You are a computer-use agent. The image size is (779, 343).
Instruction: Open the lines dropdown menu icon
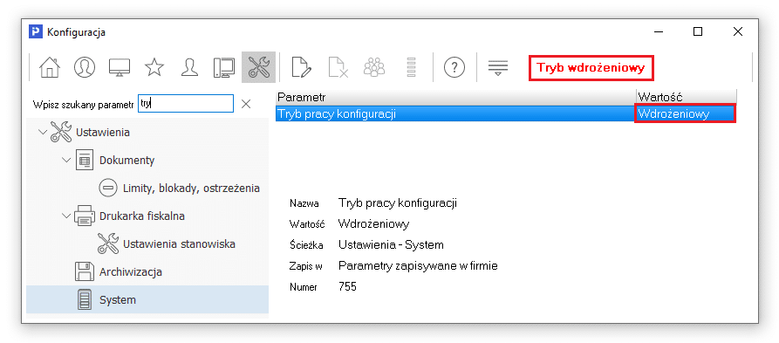(498, 68)
